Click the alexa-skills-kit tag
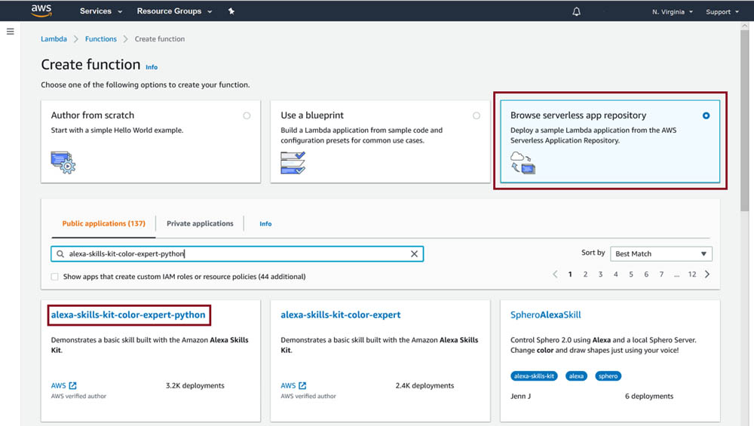This screenshot has width=754, height=426. click(534, 376)
